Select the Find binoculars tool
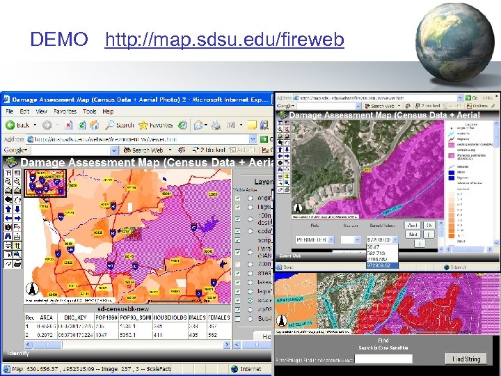This screenshot has height=376, width=501. pos(8,237)
